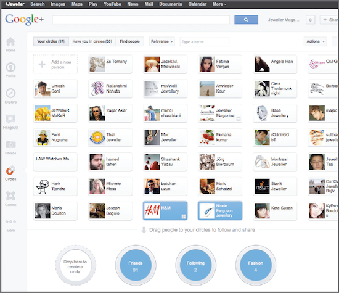The width and height of the screenshot is (339, 293).
Task: Open the Profile sidebar icon
Action: pyautogui.click(x=10, y=67)
